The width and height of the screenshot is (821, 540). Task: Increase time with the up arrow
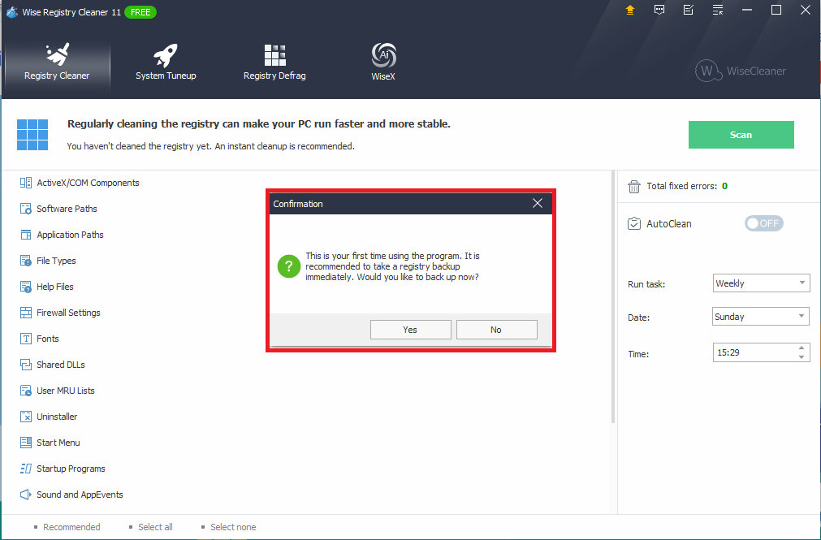801,348
